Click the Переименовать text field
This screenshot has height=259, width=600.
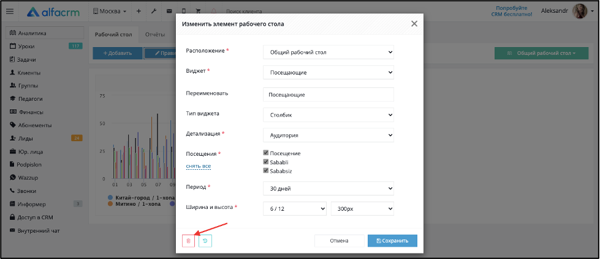coord(328,95)
